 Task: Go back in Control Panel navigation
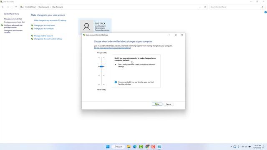pyautogui.click(x=3, y=7)
